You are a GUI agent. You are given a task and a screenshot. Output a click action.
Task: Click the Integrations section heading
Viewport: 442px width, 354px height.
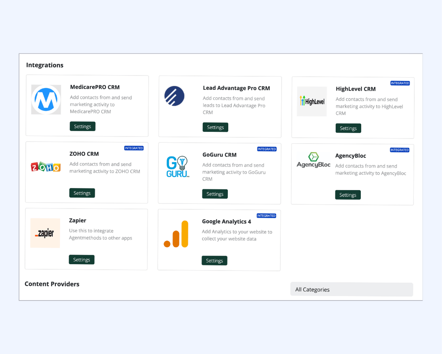[x=45, y=65]
